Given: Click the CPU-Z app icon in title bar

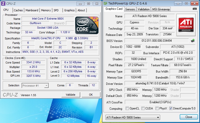Looking at the screenshot, I should coord(3,4).
